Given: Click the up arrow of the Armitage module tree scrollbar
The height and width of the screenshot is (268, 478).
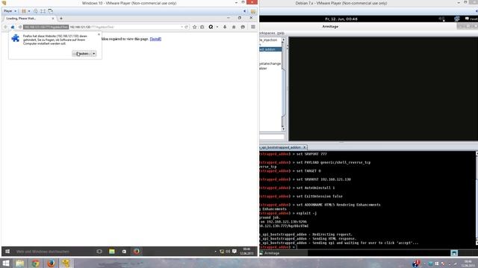Looking at the screenshot, I should point(283,40).
